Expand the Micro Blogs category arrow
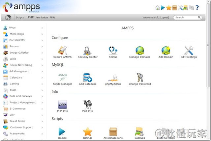Image resolution: width=211 pixels, height=141 pixels. click(x=42, y=34)
